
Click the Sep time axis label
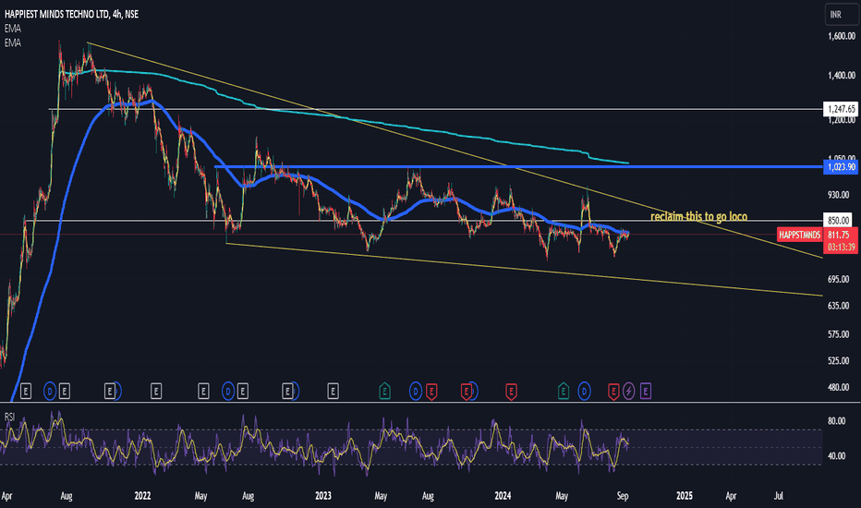point(622,495)
